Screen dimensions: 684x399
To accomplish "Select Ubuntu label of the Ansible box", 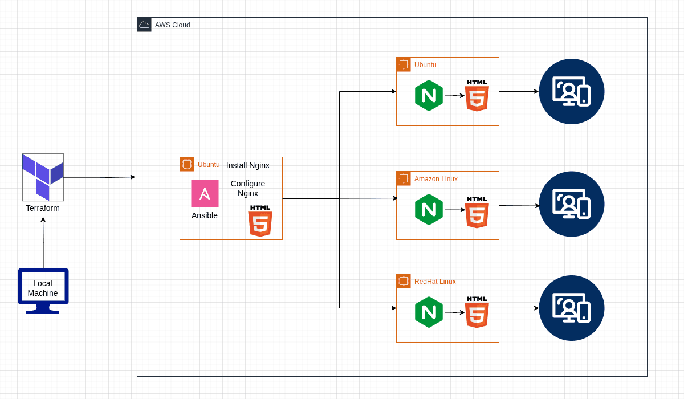I will point(209,165).
